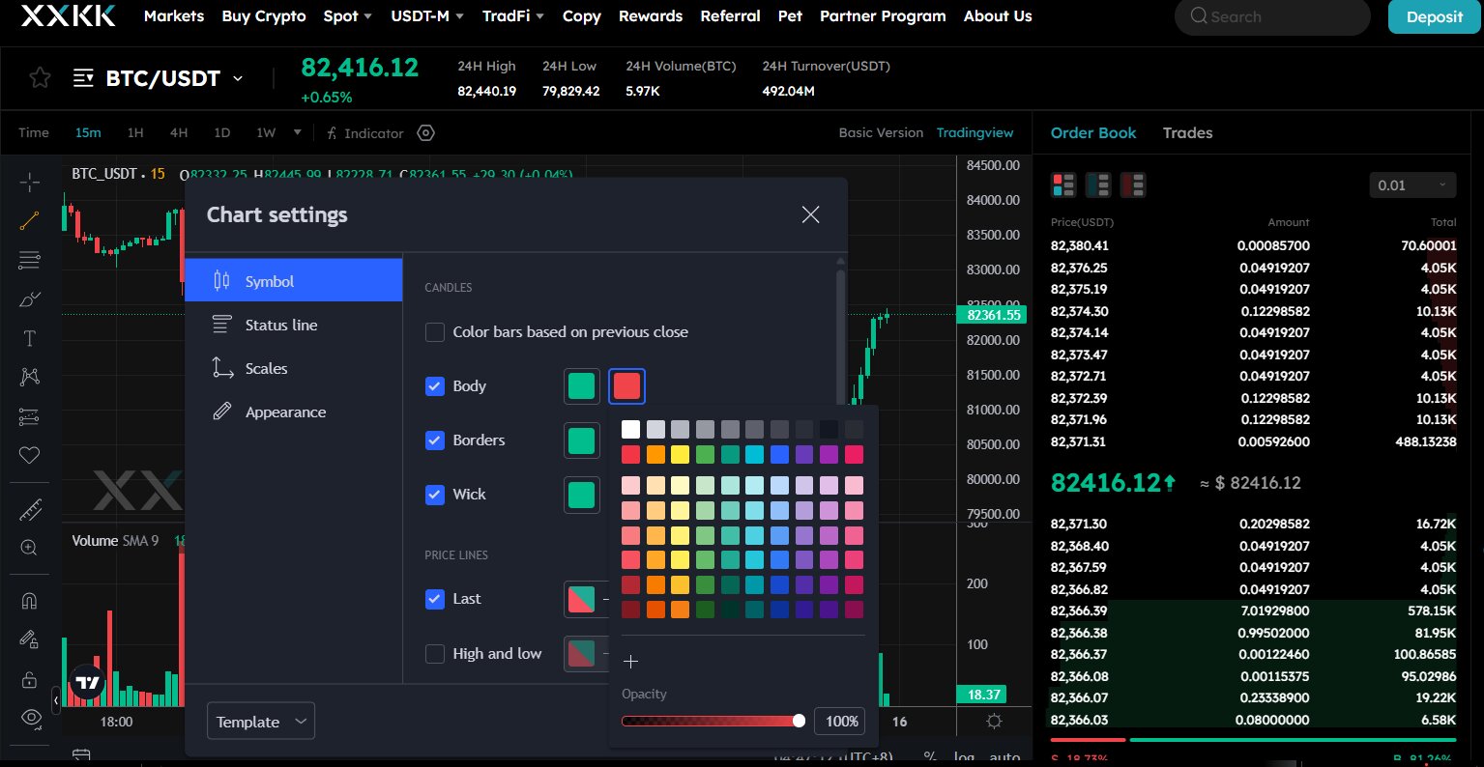Image resolution: width=1484 pixels, height=767 pixels.
Task: Click the Deposit button
Action: coord(1435,16)
